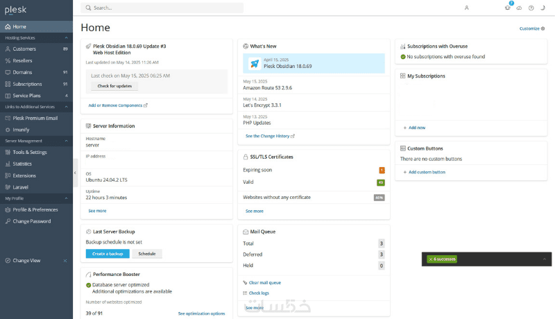This screenshot has height=319, width=555.
Task: Click the SSL/TLS Certificates lock icon
Action: point(246,157)
